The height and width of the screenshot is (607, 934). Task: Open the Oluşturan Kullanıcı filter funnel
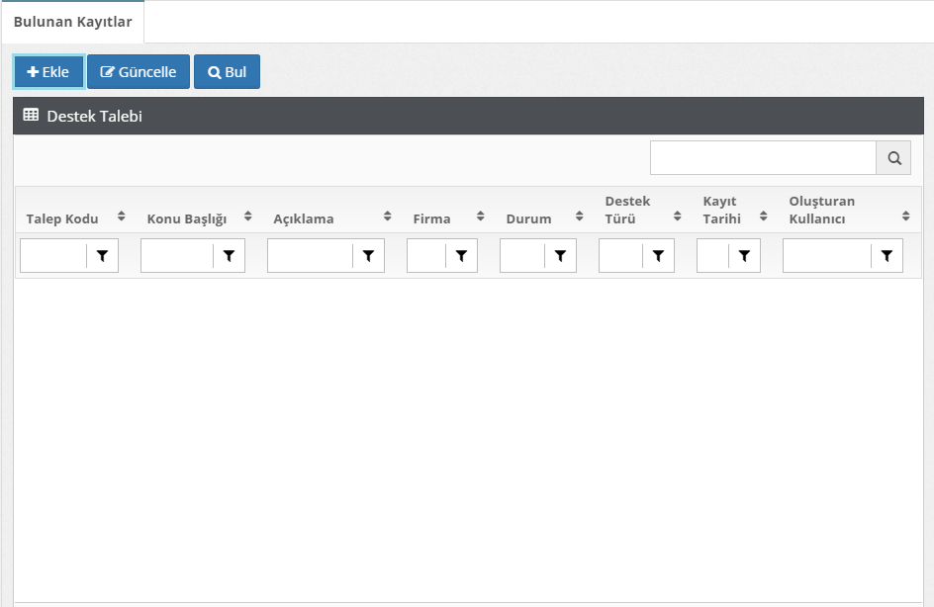click(887, 256)
